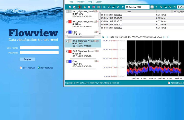Step back 1 period with the toolbar arrow

[x=118, y=7]
